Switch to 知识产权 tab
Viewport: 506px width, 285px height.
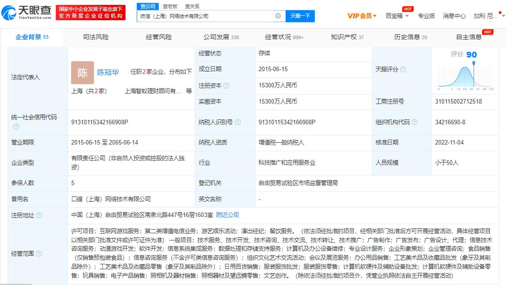(x=347, y=37)
